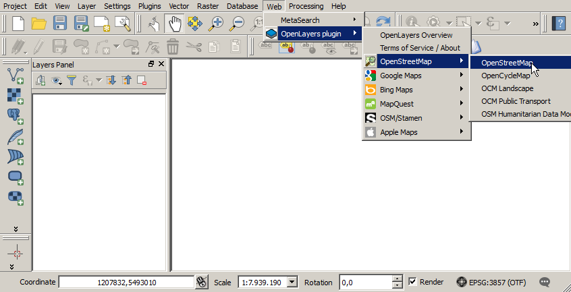The width and height of the screenshot is (571, 292).
Task: Save project with the floppy disk icon
Action: [59, 24]
